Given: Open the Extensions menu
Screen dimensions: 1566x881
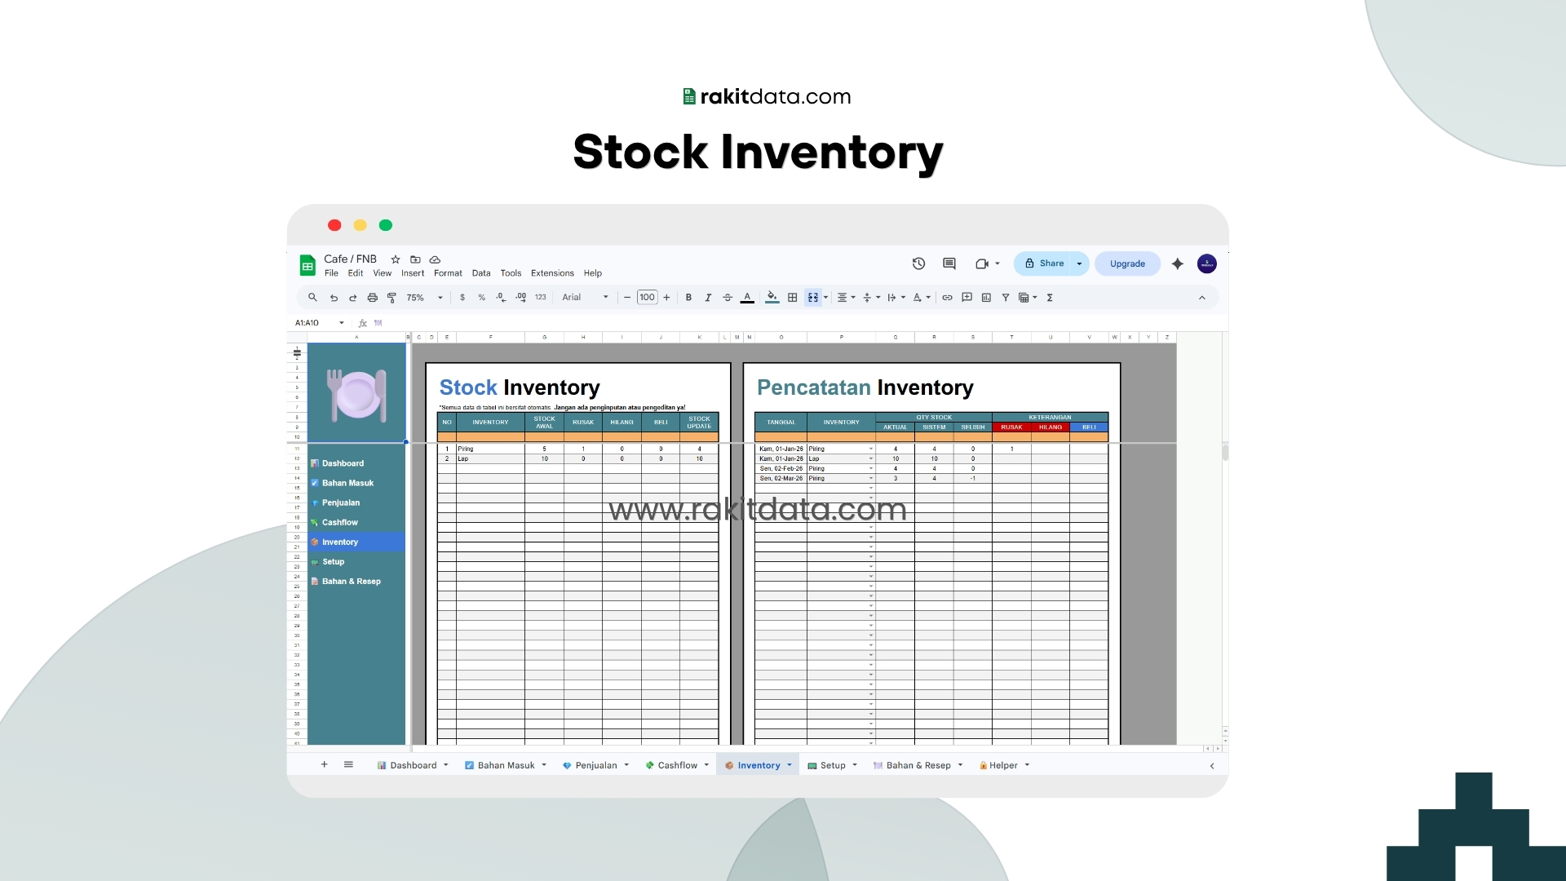Looking at the screenshot, I should coord(552,273).
